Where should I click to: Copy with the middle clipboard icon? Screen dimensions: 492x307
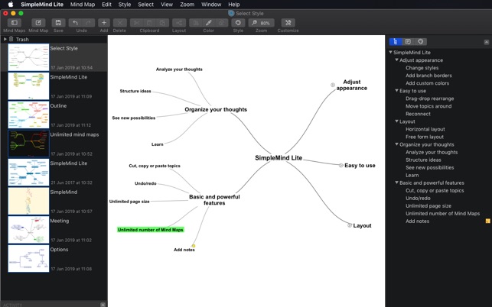(149, 23)
